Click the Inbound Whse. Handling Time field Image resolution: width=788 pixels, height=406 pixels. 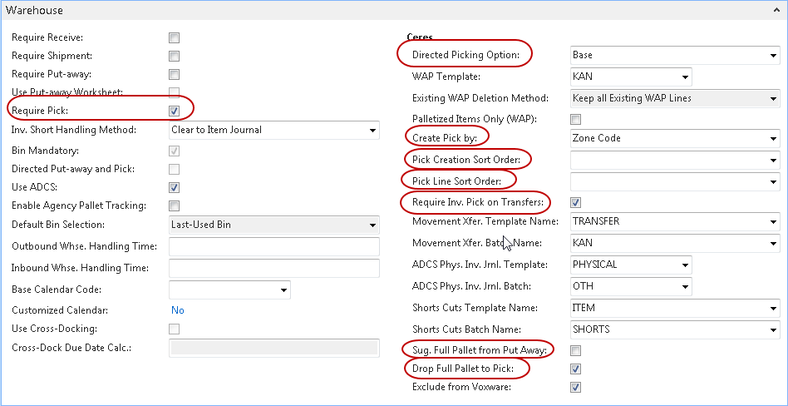pos(273,268)
